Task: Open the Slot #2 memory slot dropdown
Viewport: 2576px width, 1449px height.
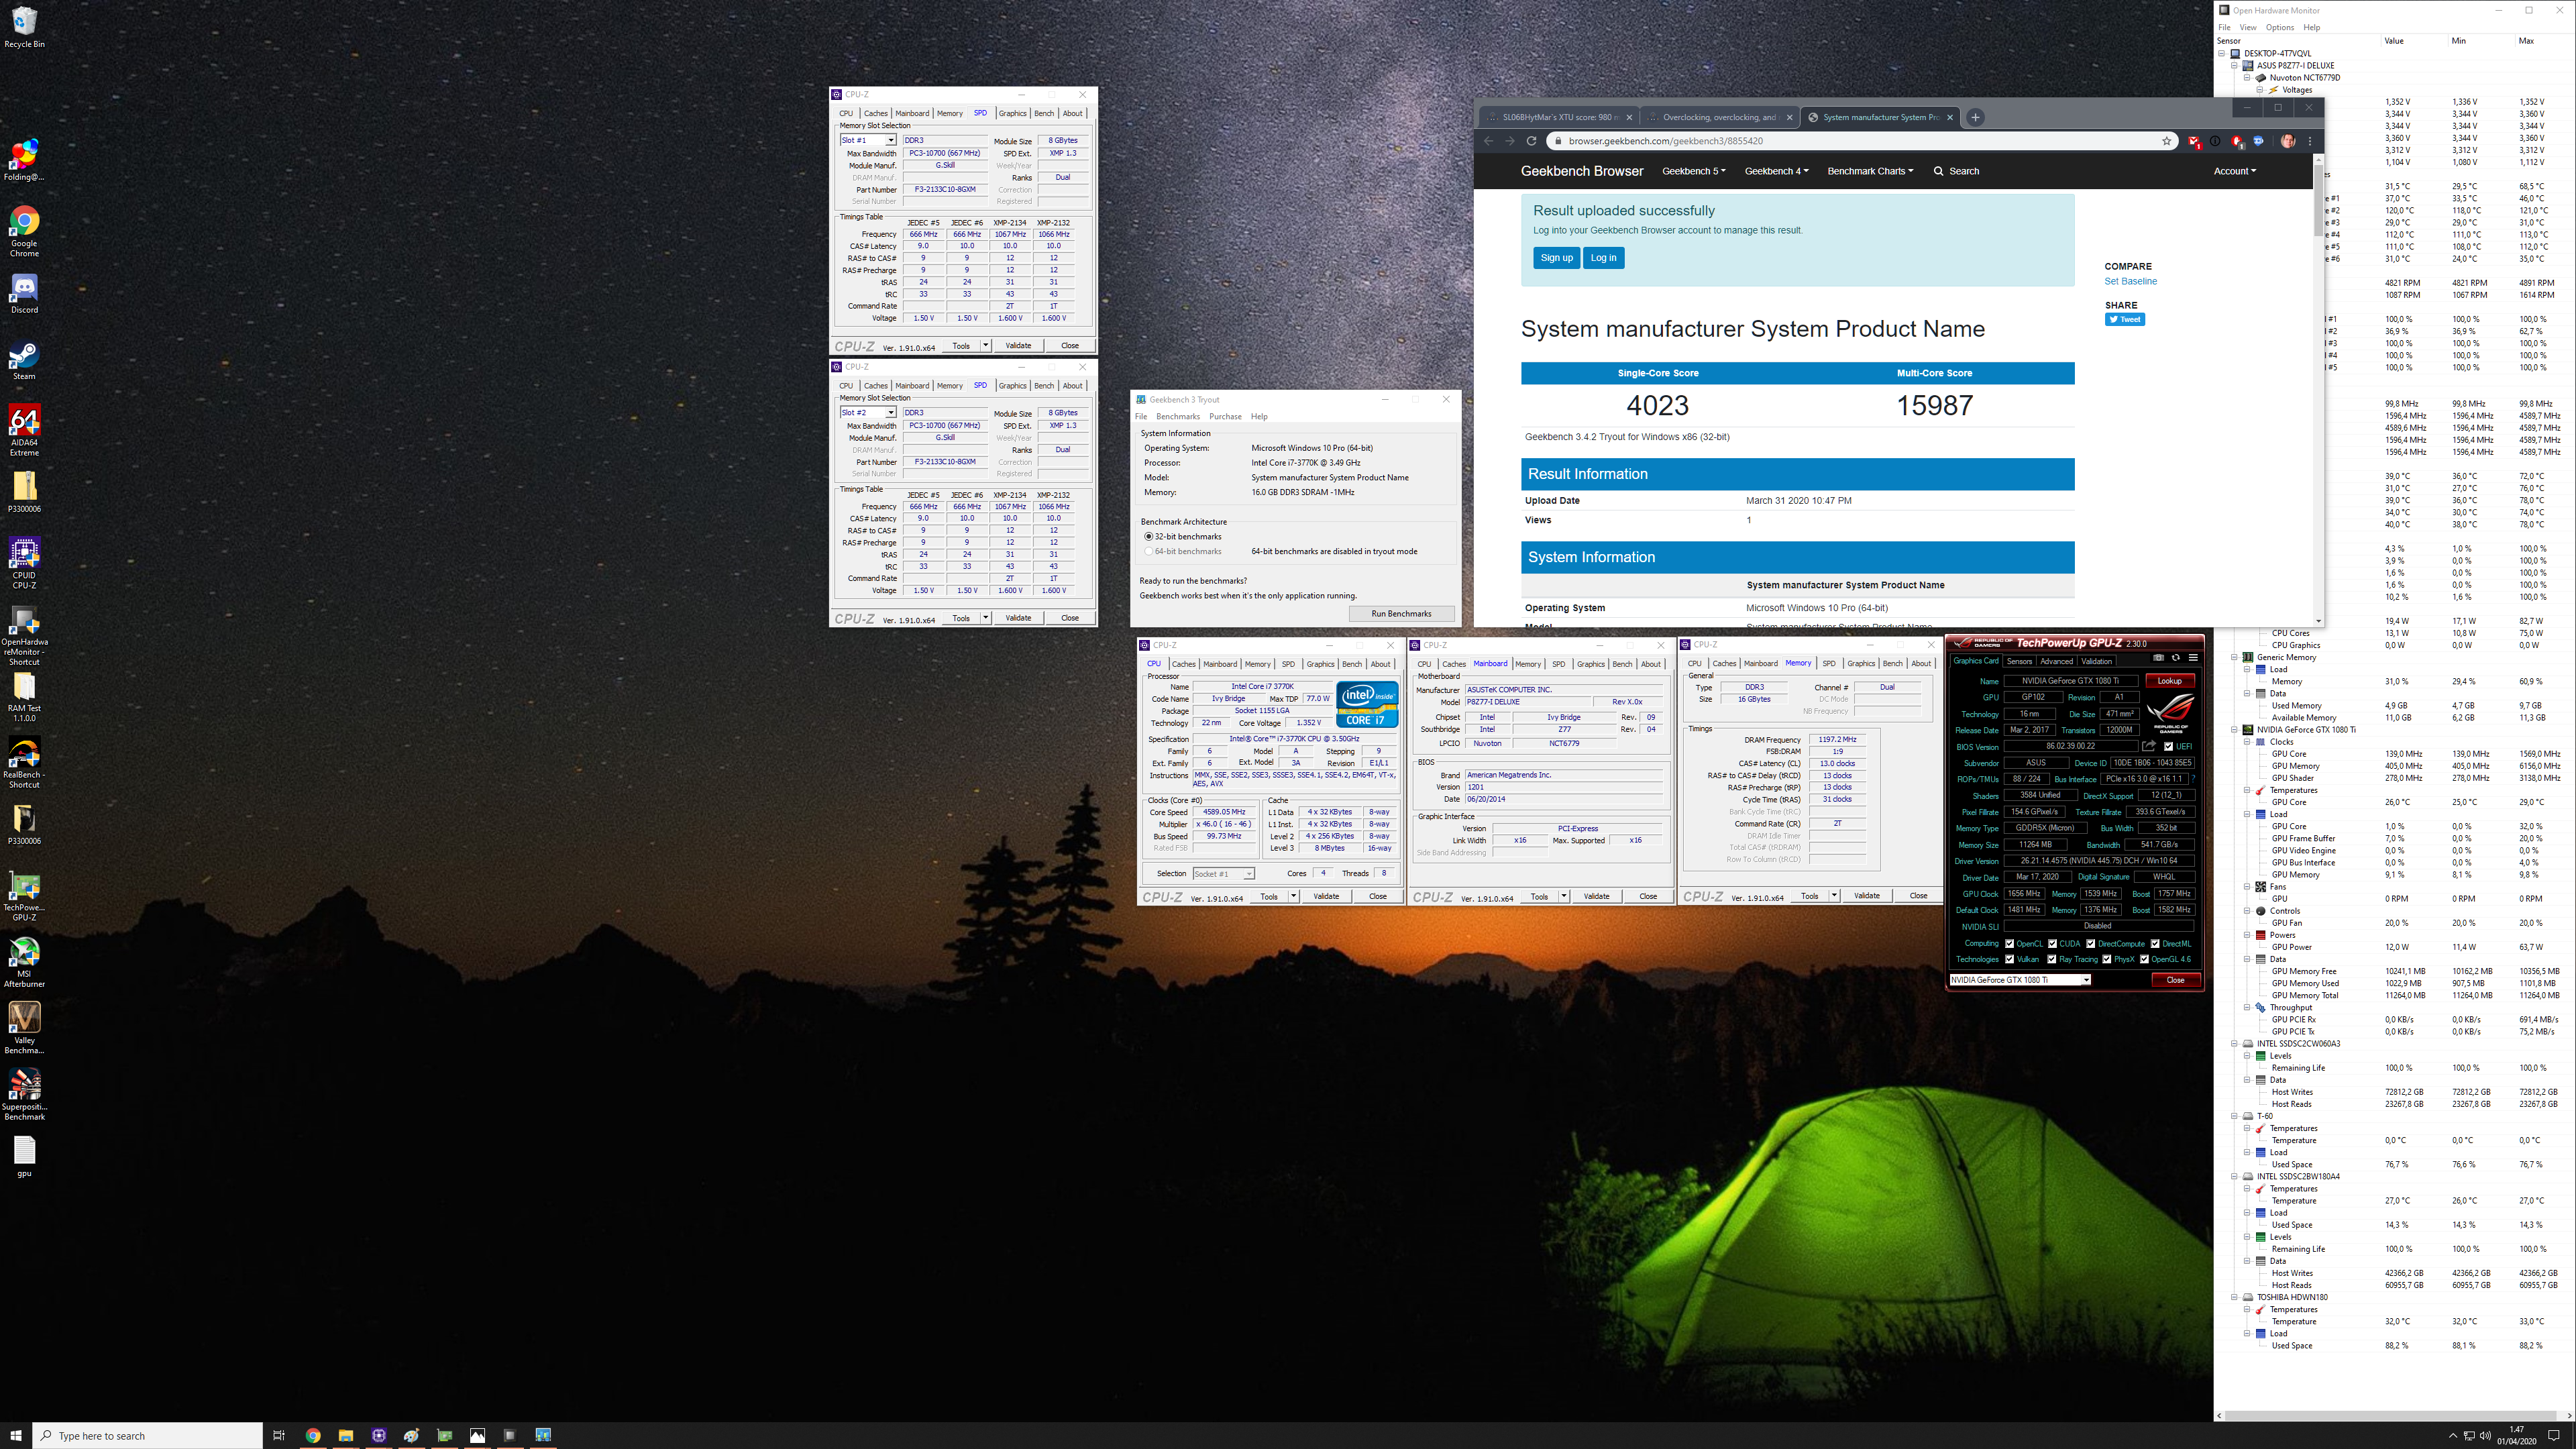Action: tap(868, 412)
